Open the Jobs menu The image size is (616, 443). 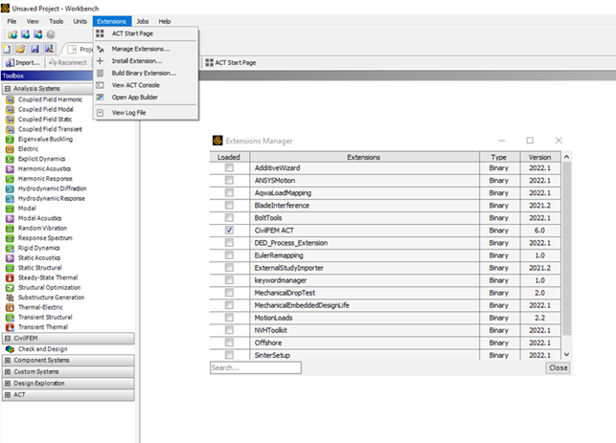click(x=142, y=21)
